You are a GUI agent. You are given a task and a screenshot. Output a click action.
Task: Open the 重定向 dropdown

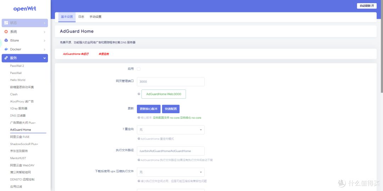[171, 130]
